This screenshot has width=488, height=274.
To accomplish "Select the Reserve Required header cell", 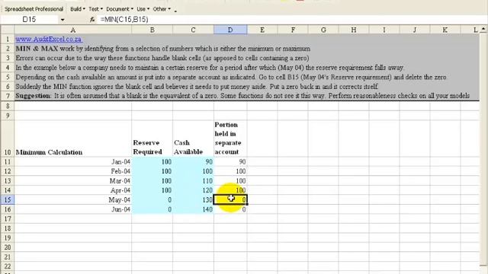I will [152, 139].
